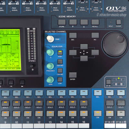This screenshot has width=129, height=129.
Task: Click the display contrast knob under STEREO meter
Action: click(x=32, y=66)
